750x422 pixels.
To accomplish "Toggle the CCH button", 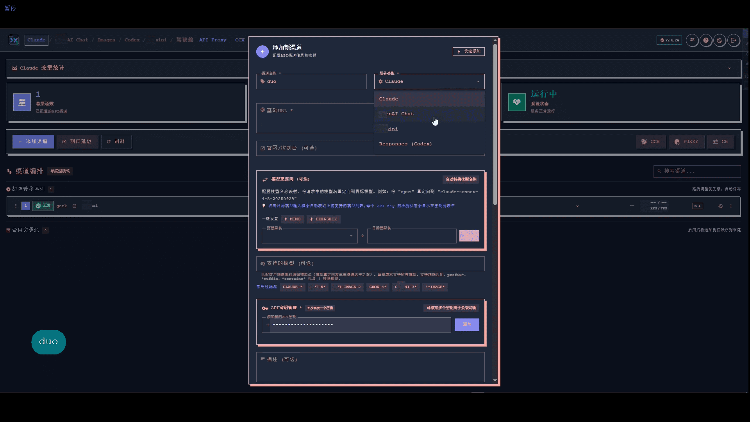I will 651,142.
